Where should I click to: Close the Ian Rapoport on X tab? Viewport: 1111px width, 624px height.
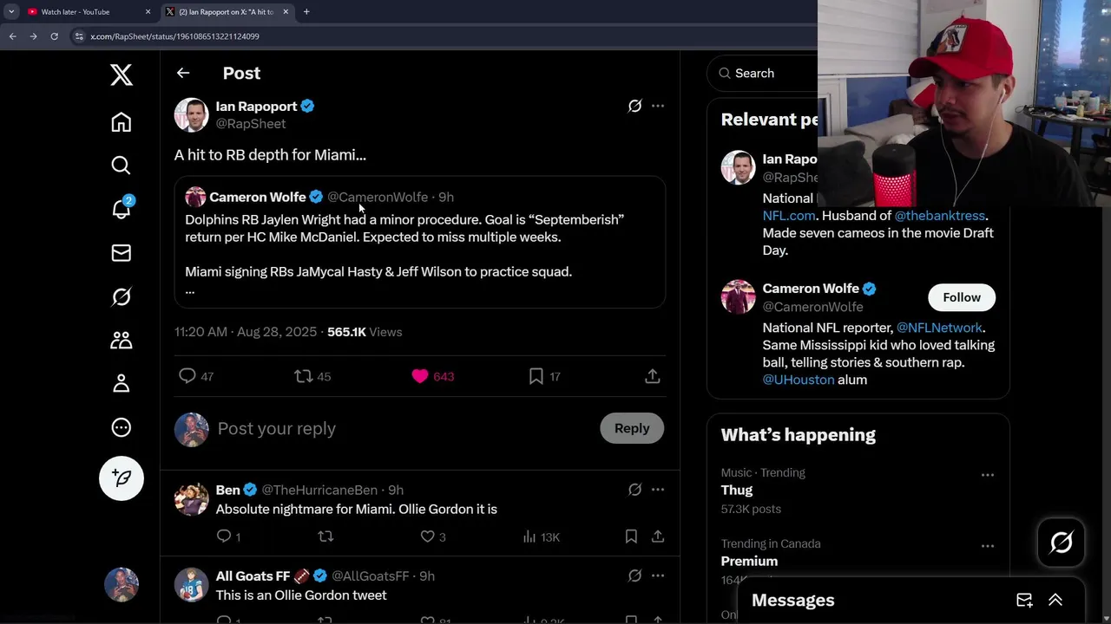coord(286,12)
